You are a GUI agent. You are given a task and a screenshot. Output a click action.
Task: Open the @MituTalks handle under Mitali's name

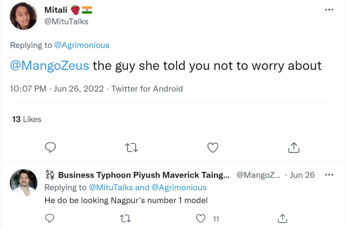[x=66, y=22]
